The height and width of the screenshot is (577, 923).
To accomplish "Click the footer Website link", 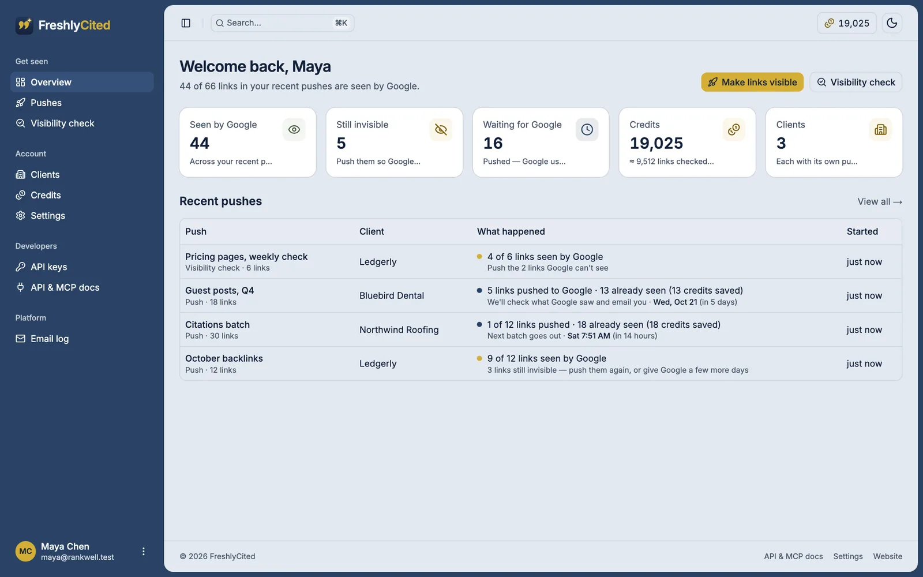I will (x=888, y=556).
